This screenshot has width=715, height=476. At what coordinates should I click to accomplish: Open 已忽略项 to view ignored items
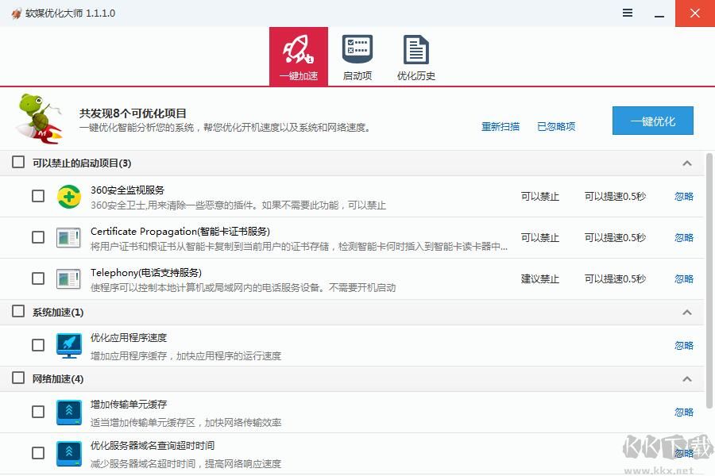point(556,126)
